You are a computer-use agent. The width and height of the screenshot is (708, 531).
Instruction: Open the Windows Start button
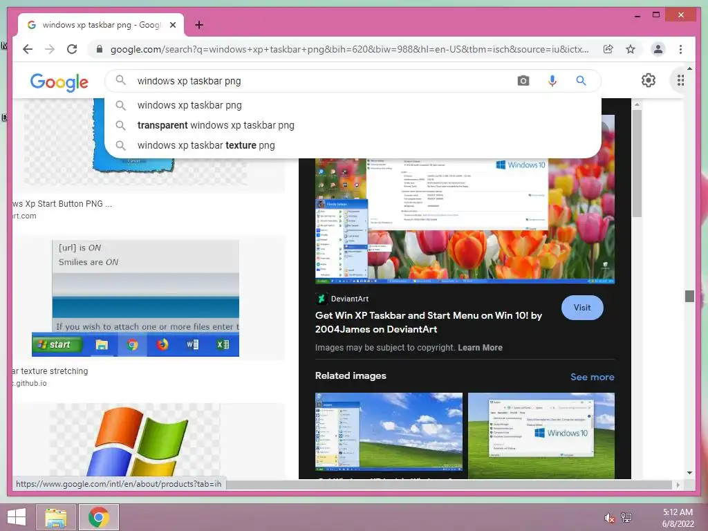17,517
